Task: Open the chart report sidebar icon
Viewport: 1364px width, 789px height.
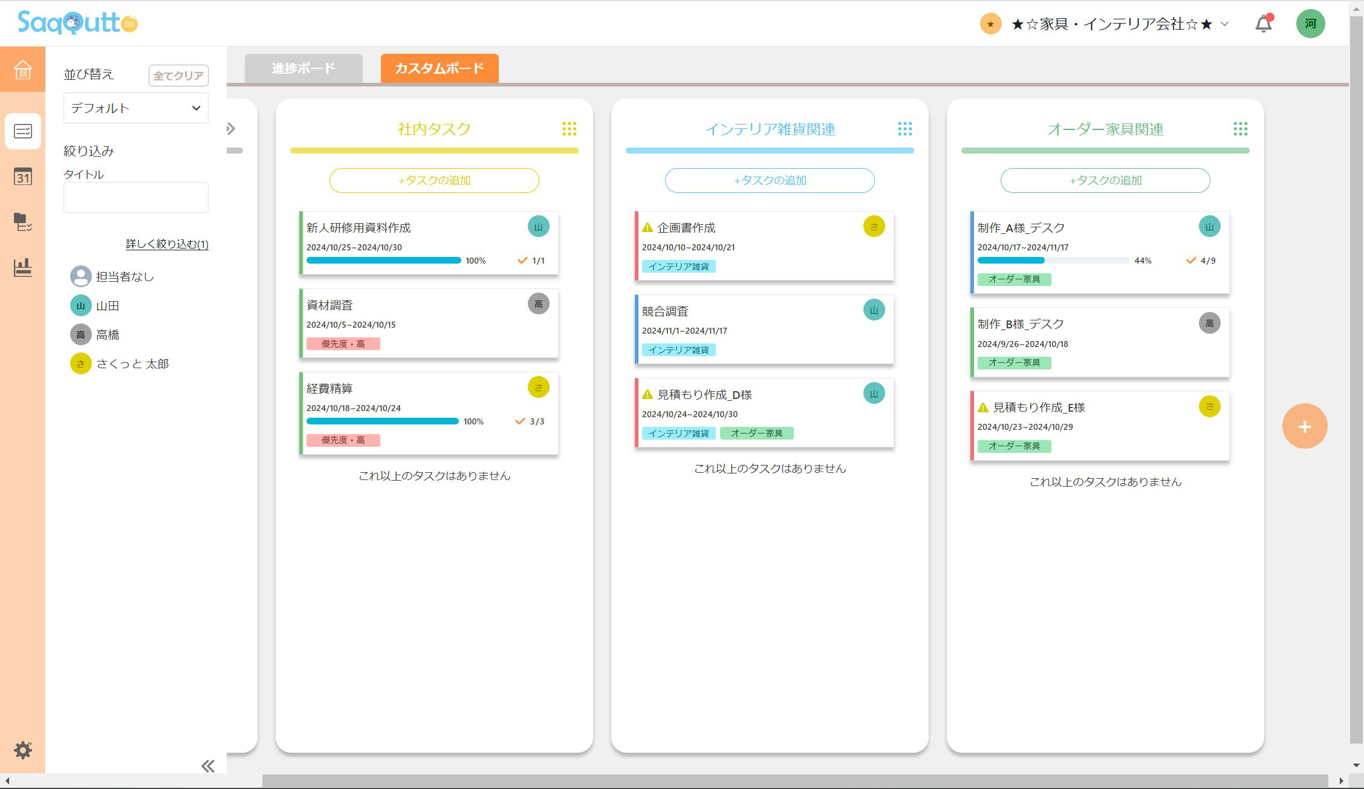Action: [22, 267]
